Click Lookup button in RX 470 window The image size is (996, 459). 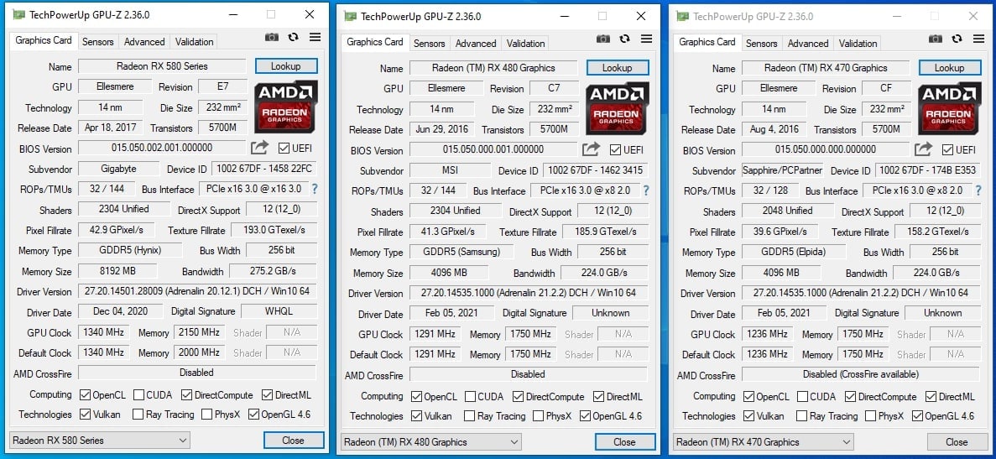[x=950, y=68]
